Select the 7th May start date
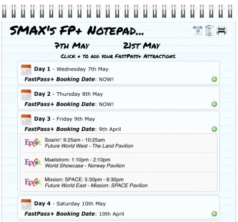The image size is (238, 222). (x=72, y=45)
